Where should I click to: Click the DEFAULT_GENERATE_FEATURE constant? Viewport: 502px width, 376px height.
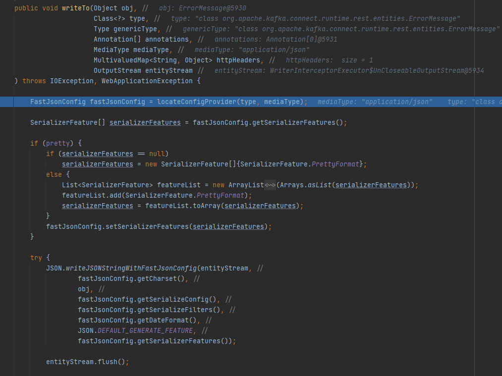(145, 331)
